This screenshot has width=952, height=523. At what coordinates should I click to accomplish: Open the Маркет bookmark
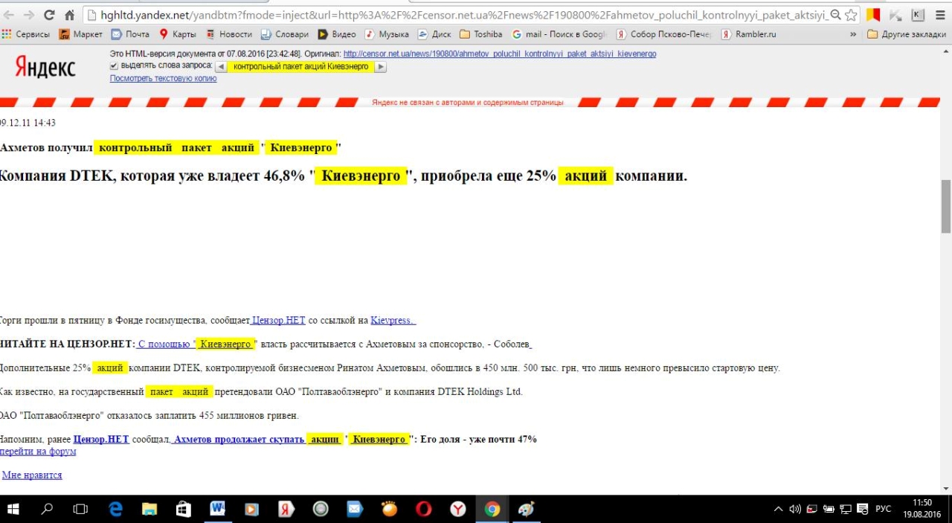click(81, 34)
